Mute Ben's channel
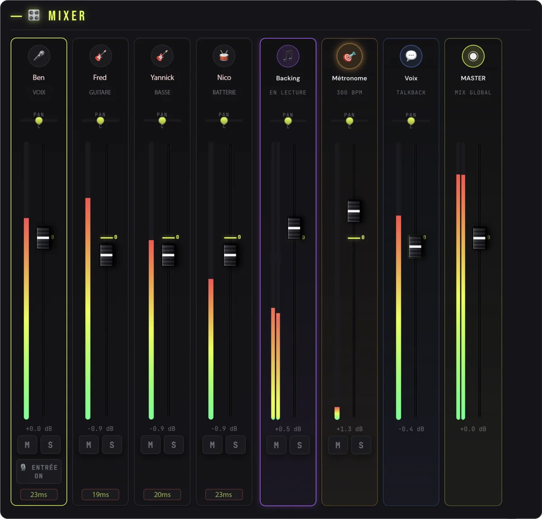Viewport: 542px width, 519px height. [x=27, y=445]
